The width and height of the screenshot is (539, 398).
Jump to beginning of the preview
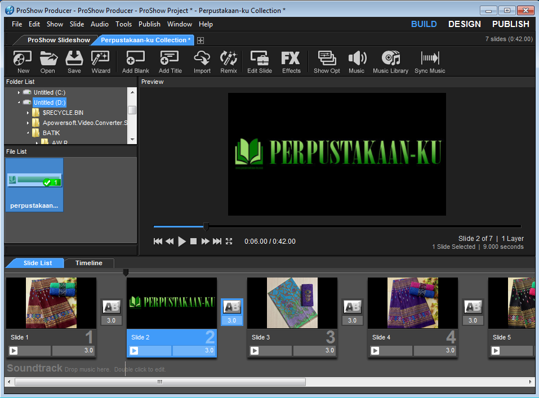pyautogui.click(x=158, y=242)
